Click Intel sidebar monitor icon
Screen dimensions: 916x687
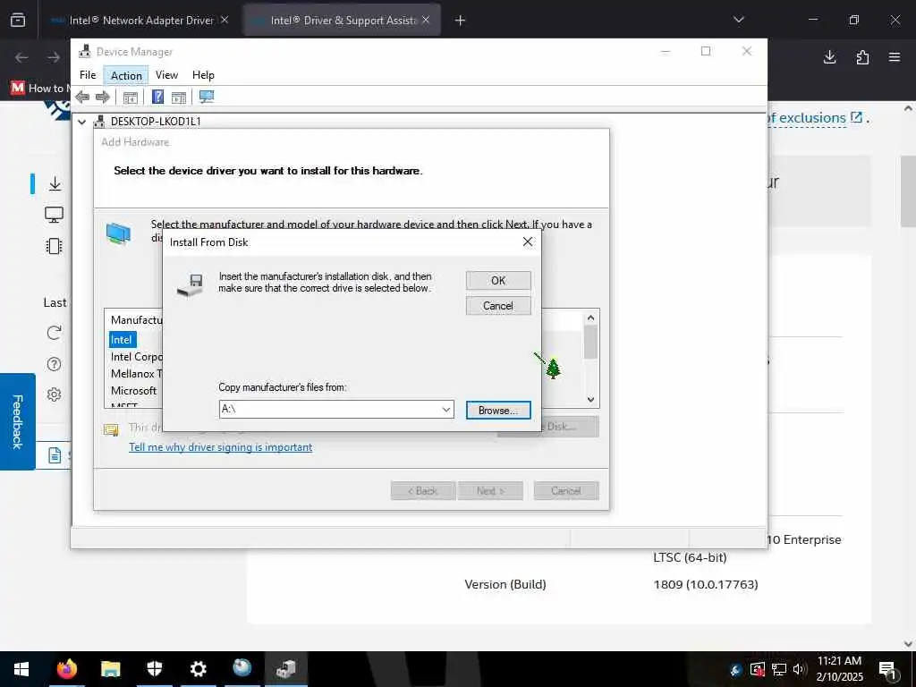[55, 215]
